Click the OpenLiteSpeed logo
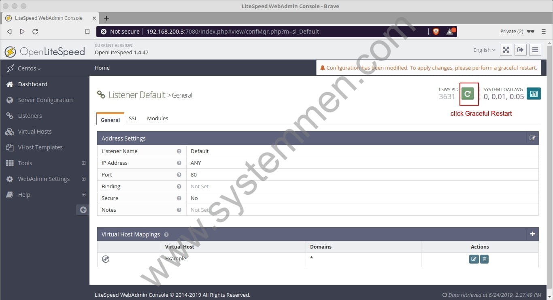 [45, 51]
